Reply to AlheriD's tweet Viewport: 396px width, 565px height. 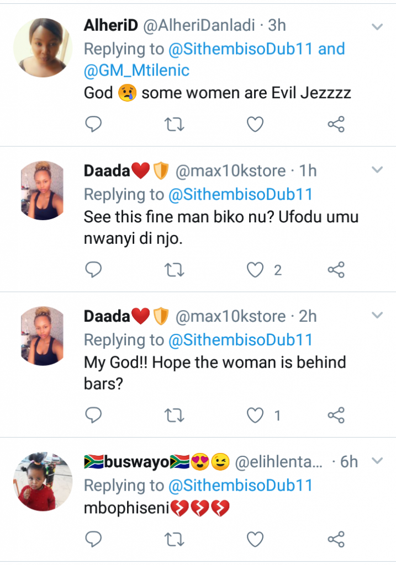94,125
